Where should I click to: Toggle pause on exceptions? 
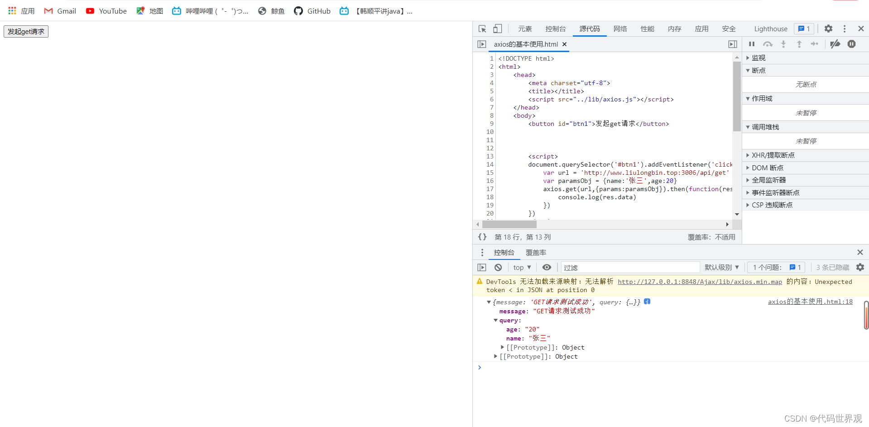(x=852, y=44)
